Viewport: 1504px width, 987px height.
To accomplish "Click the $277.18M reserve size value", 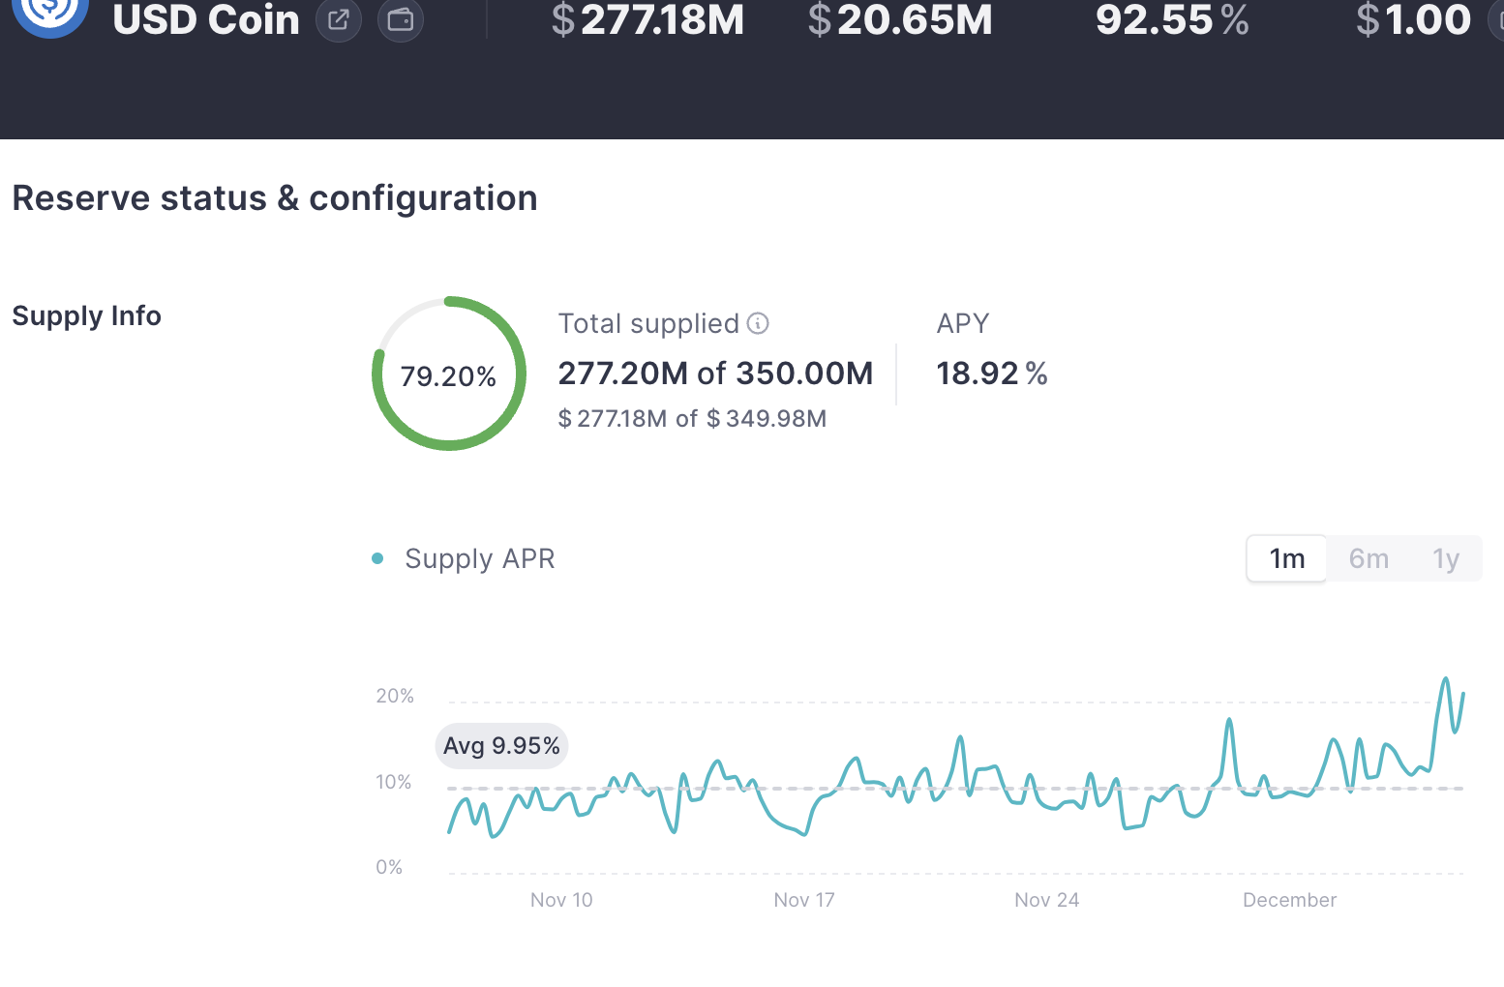I will (647, 19).
